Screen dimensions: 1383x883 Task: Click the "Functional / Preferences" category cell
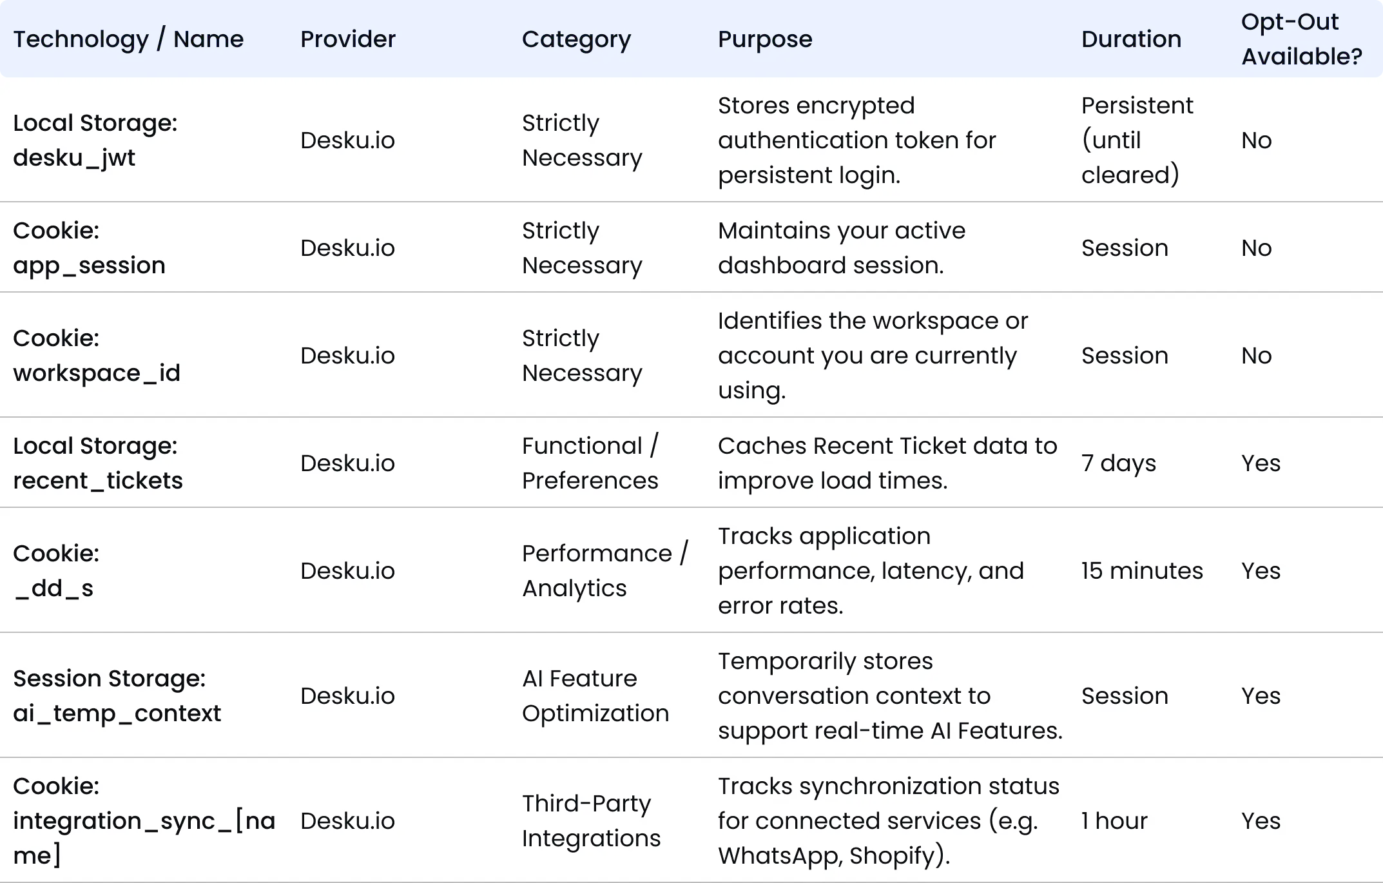click(590, 463)
